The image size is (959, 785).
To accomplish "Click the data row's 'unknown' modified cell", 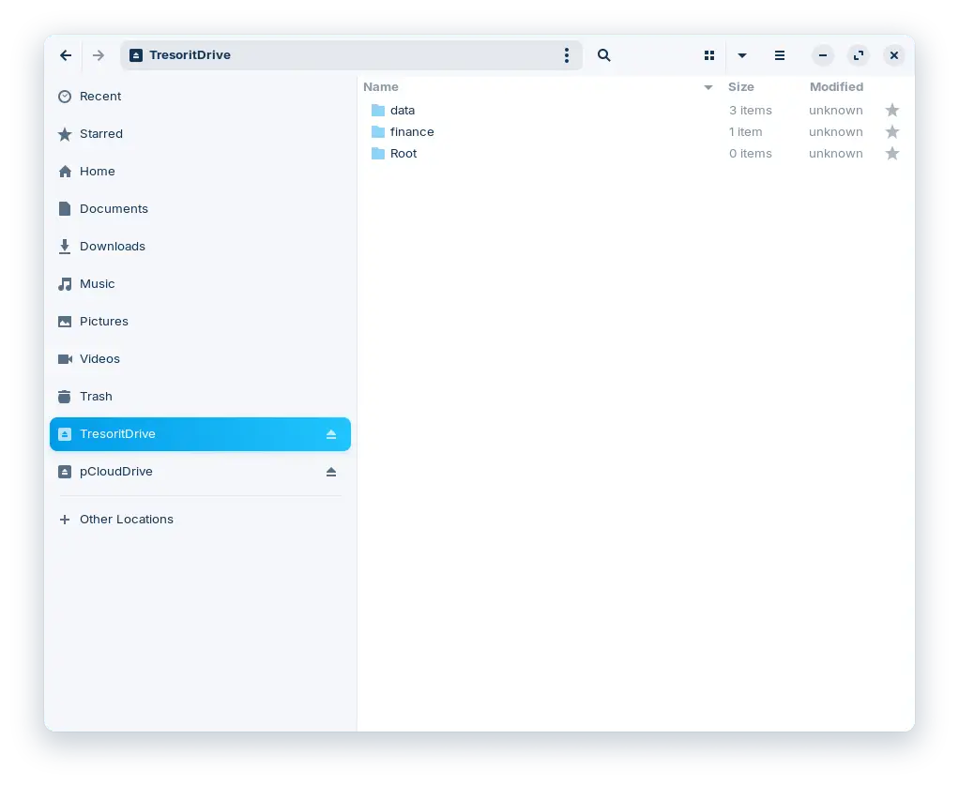I will 835,111.
